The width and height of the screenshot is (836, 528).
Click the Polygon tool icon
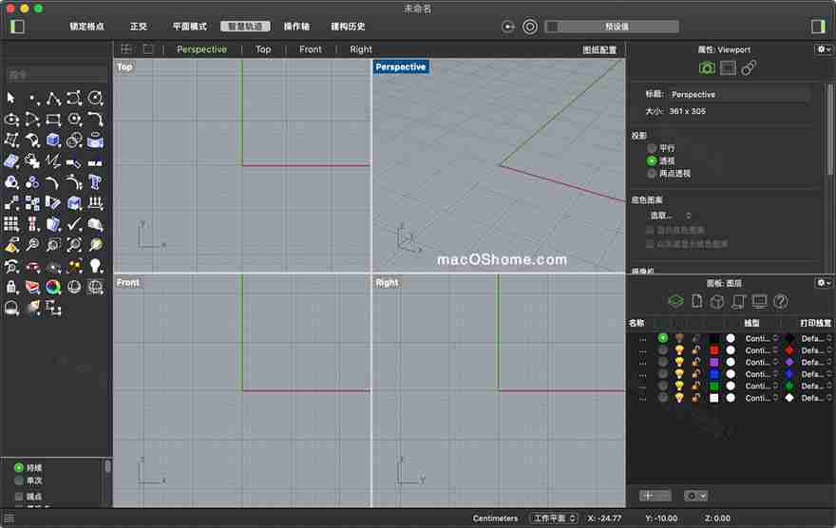[x=74, y=120]
